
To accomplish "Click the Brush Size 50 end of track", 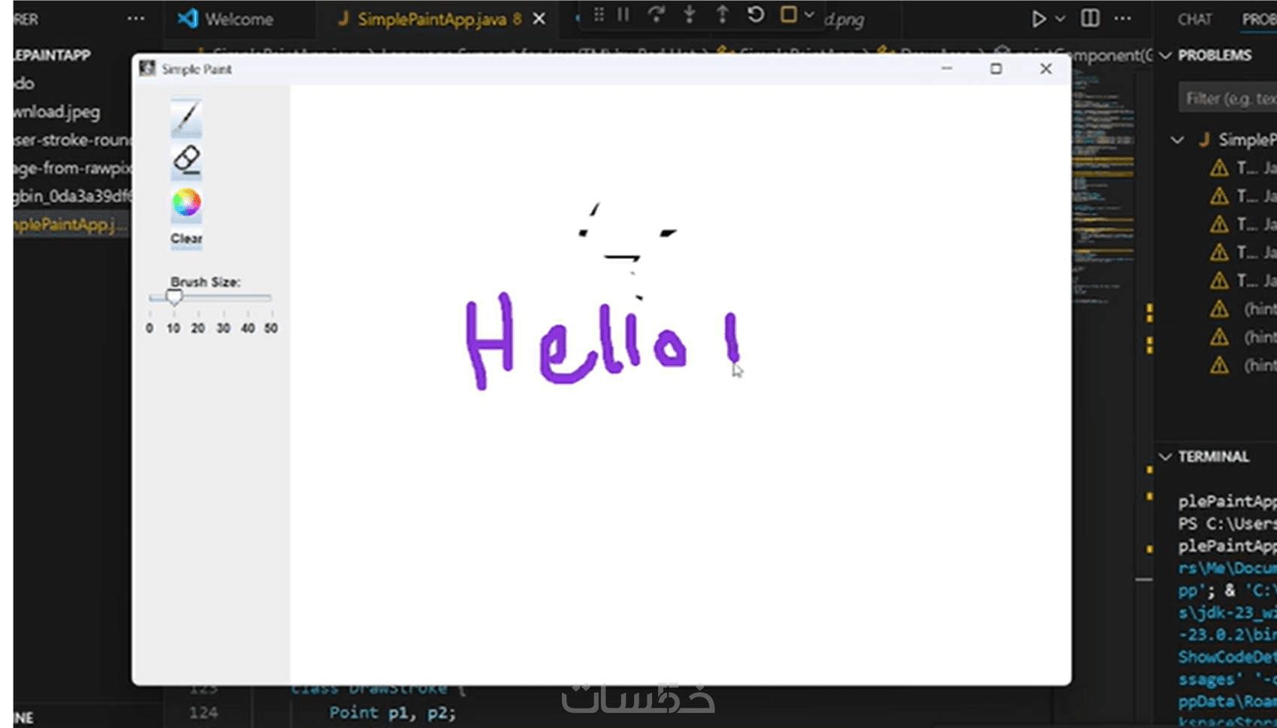I will click(x=270, y=298).
